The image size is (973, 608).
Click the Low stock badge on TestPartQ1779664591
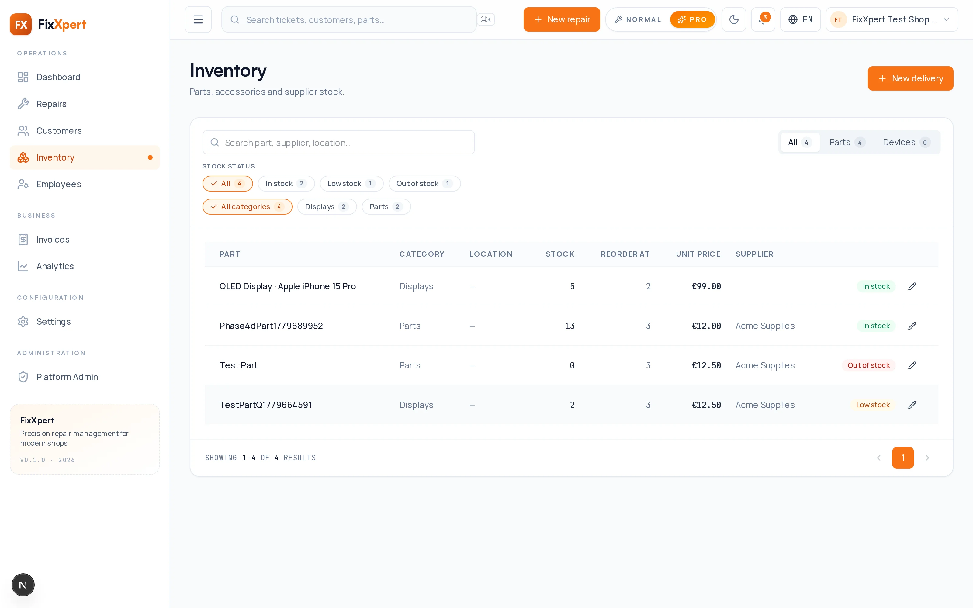click(872, 405)
